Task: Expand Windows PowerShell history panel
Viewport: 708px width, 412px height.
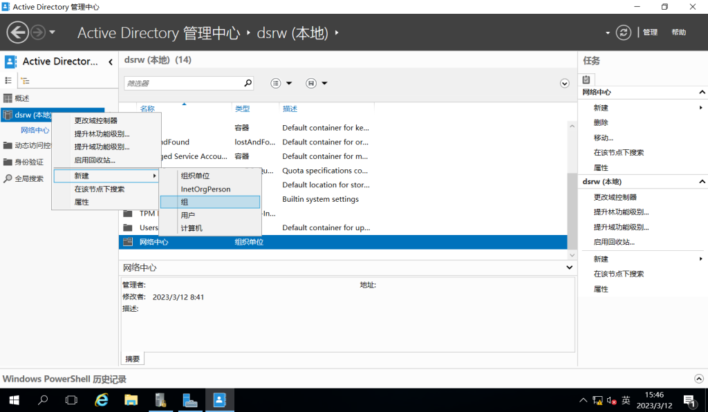Action: click(698, 379)
